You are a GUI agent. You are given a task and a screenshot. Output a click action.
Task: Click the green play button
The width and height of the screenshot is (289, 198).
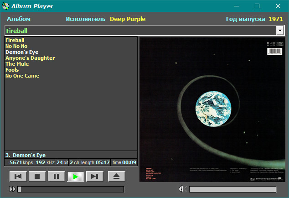point(76,177)
